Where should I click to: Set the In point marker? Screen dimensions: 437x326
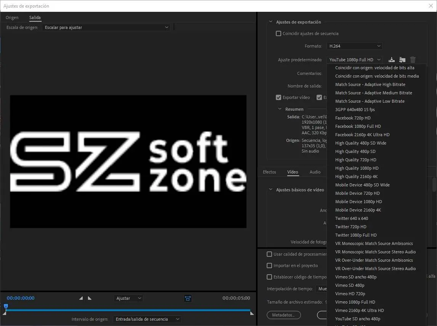pos(81,298)
